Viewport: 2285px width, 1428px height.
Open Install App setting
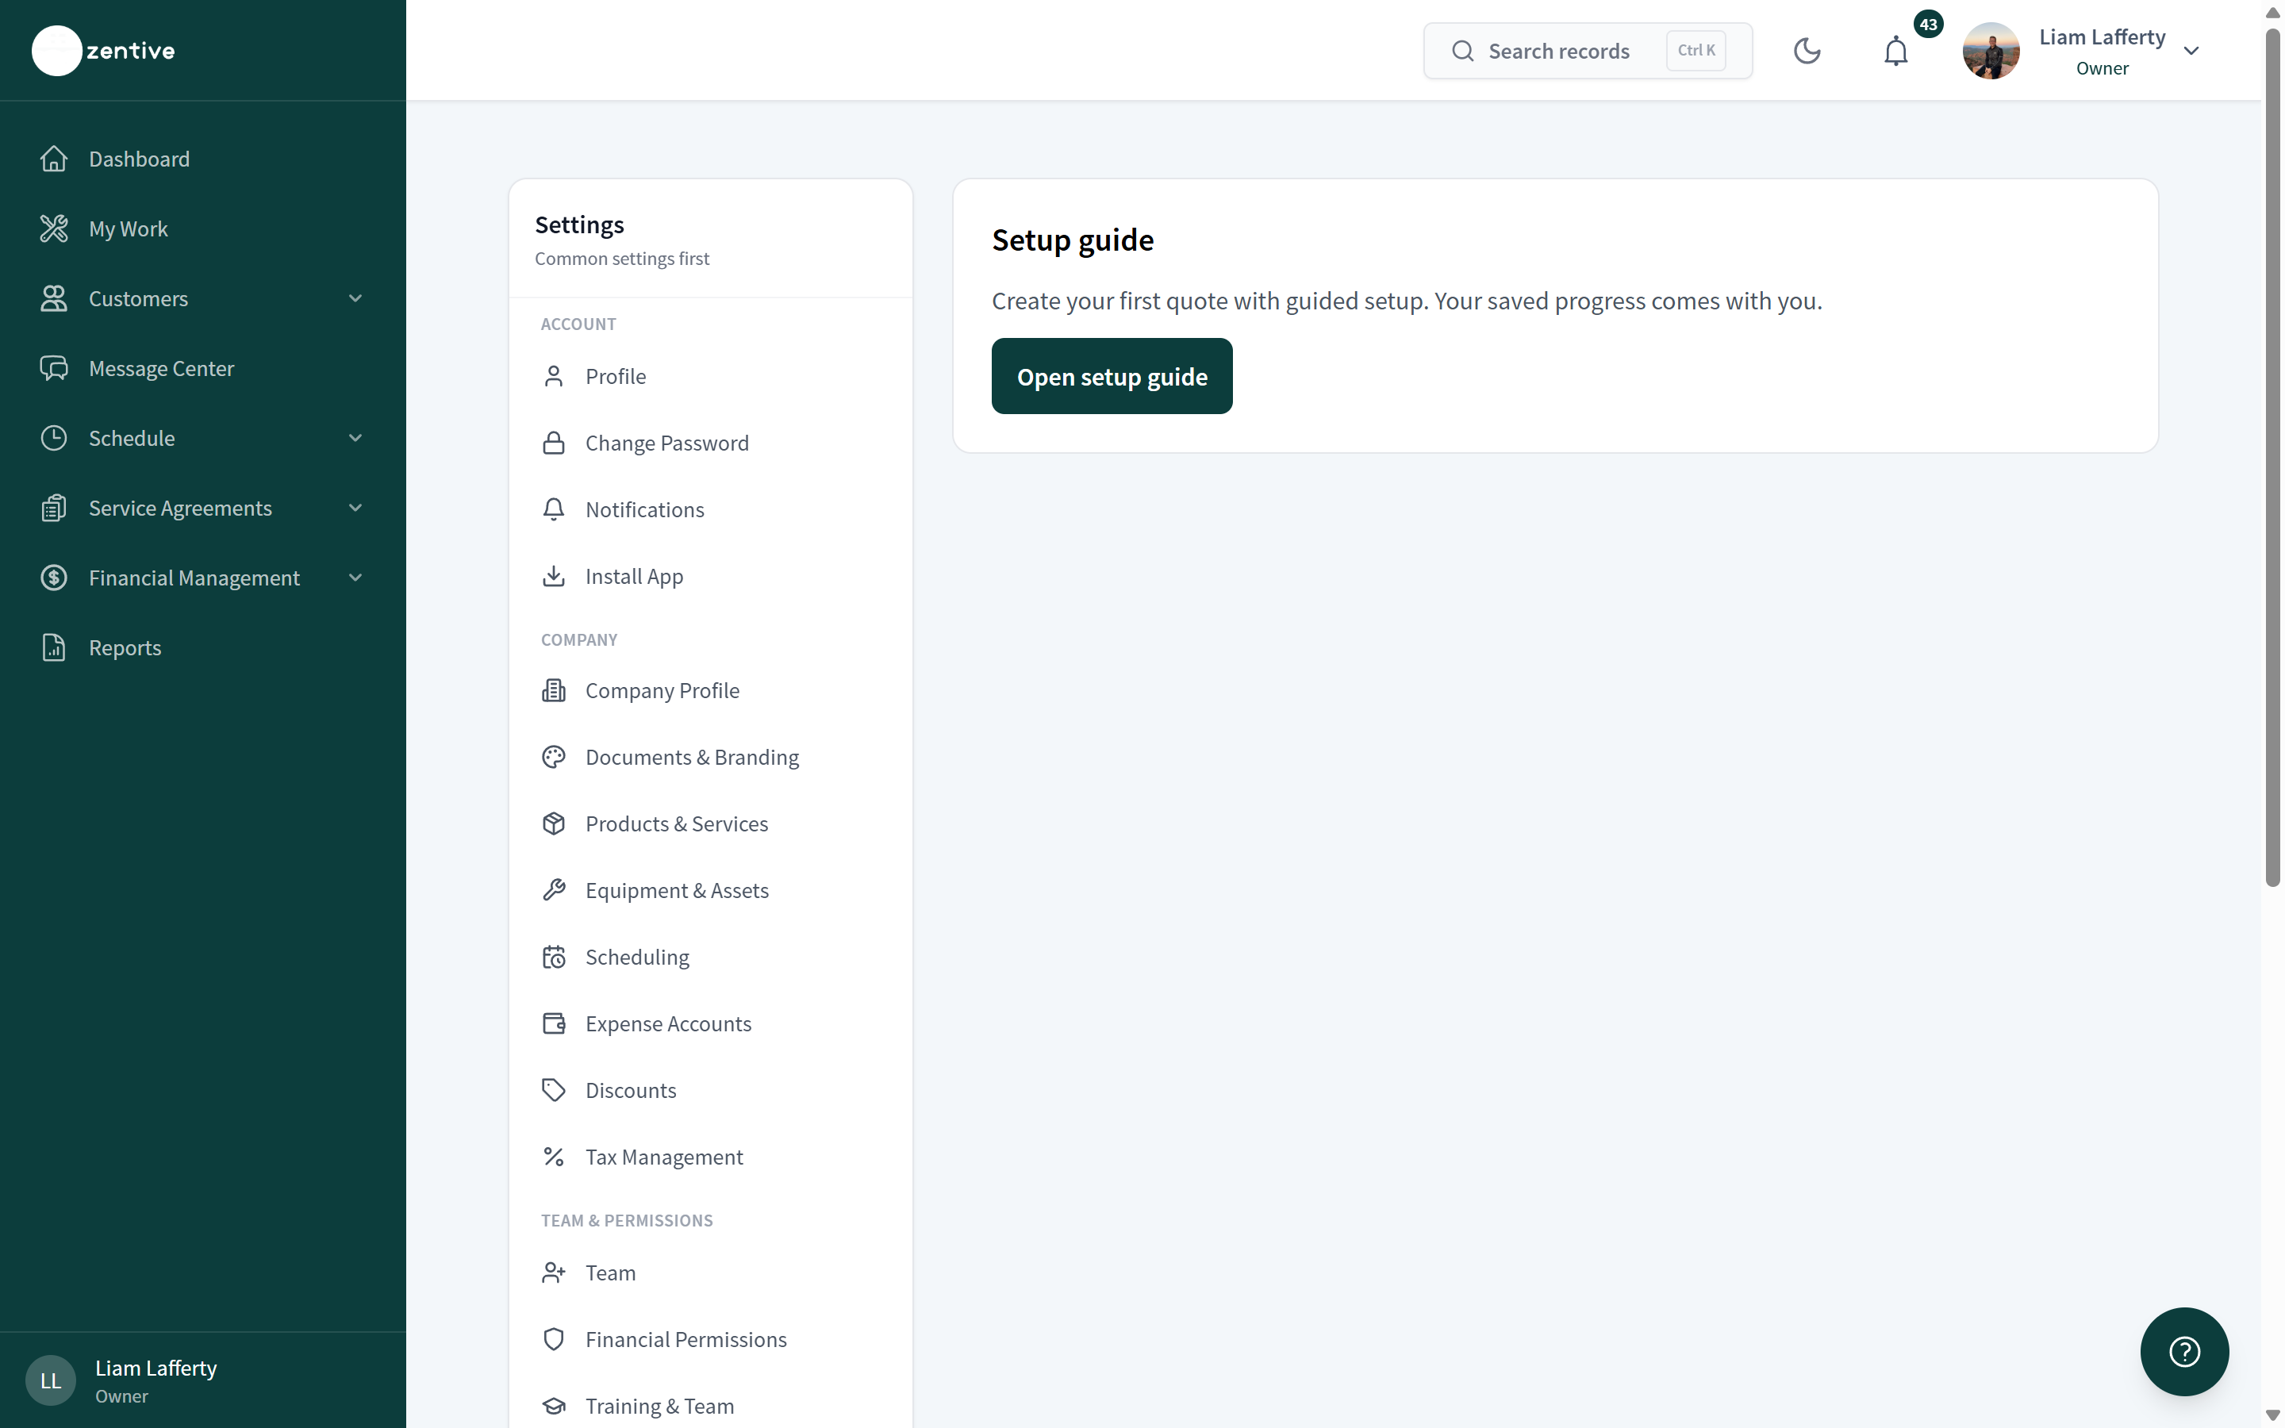point(711,576)
